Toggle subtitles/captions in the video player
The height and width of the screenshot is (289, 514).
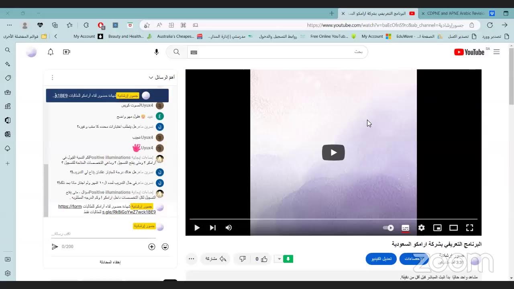tap(406, 228)
